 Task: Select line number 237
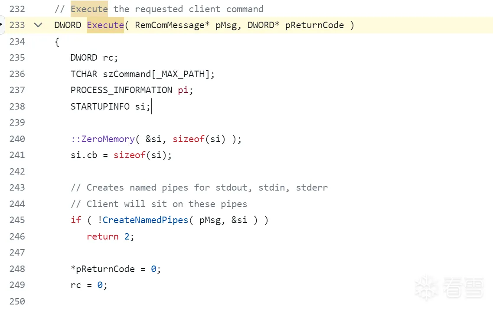(x=17, y=90)
